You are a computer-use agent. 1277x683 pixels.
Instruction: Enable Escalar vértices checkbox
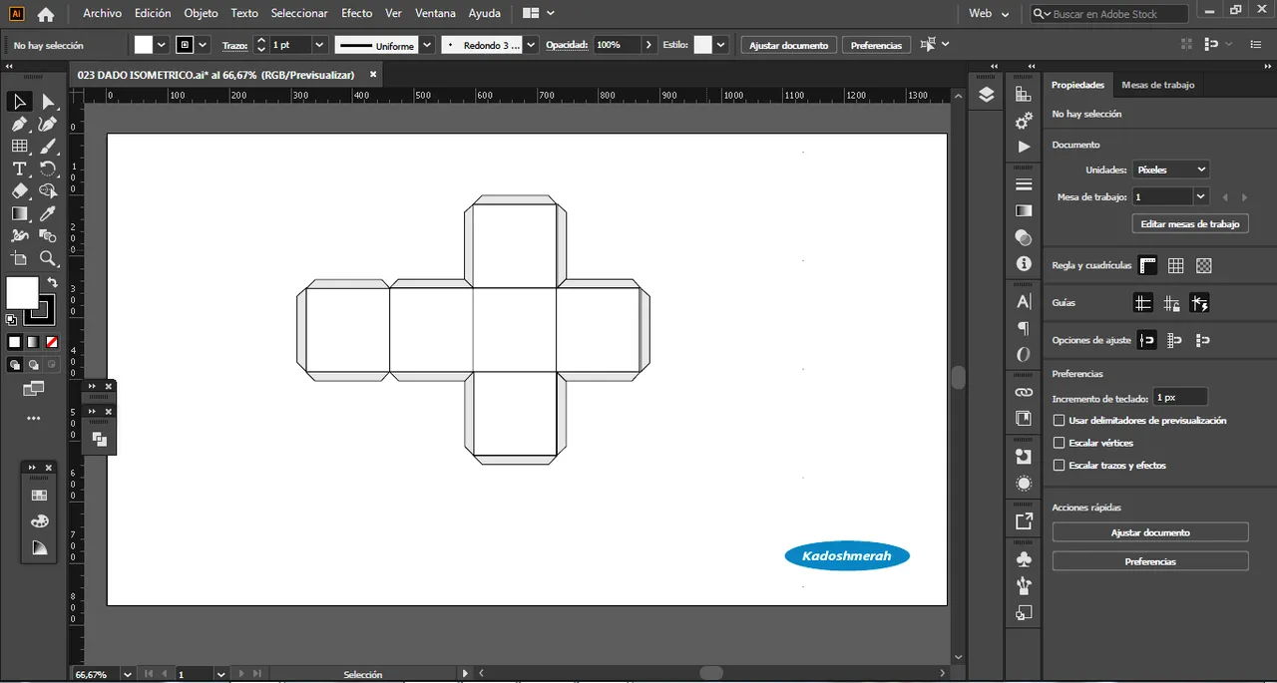coord(1060,443)
